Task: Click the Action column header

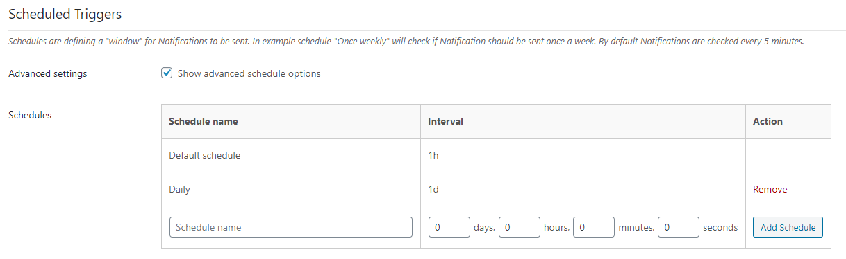Action: tap(768, 121)
